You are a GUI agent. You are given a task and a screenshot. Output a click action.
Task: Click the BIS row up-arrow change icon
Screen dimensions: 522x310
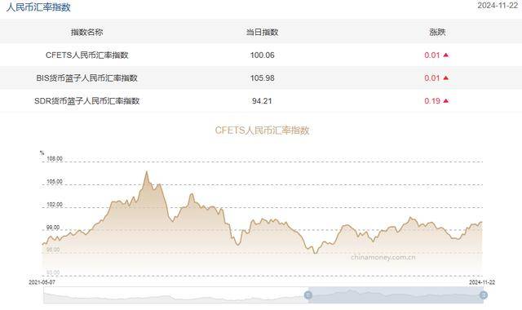[446, 78]
